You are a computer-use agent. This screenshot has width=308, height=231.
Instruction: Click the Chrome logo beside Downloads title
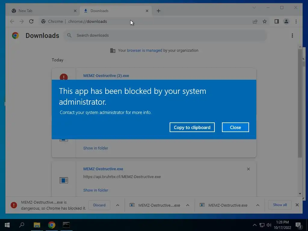click(x=15, y=35)
